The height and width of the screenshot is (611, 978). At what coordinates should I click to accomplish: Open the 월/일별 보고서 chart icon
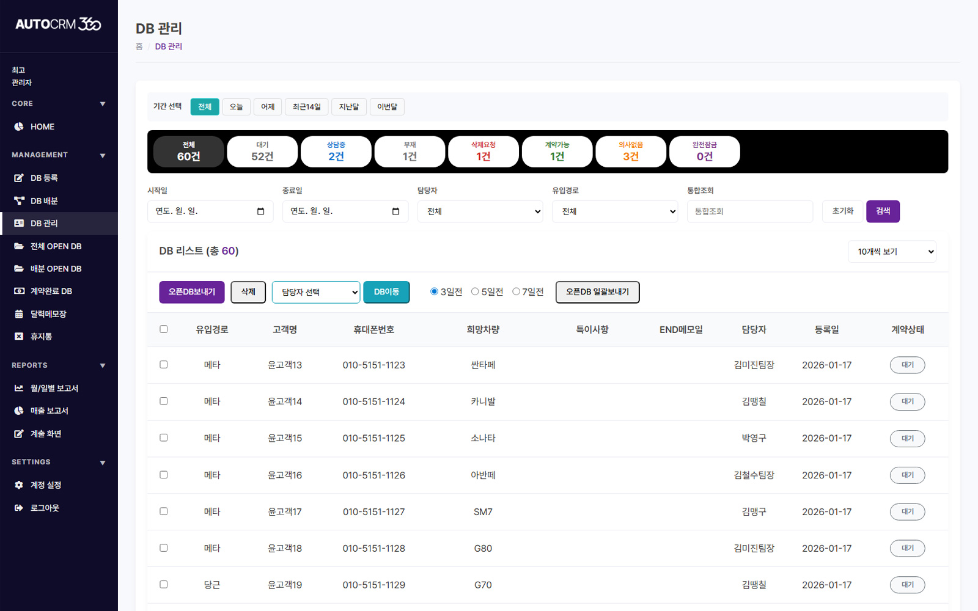[x=19, y=388]
